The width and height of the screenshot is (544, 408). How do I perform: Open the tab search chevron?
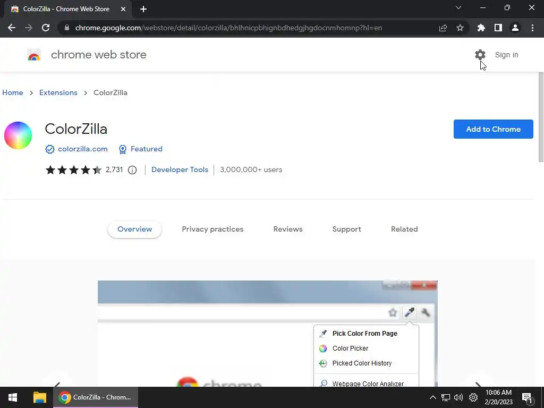tap(458, 7)
